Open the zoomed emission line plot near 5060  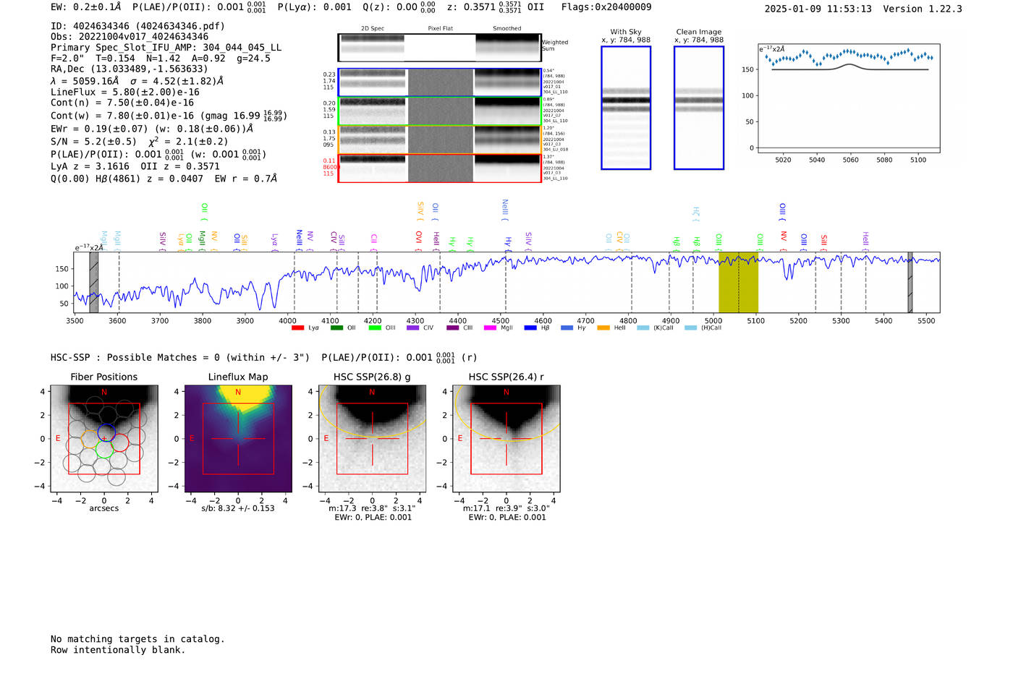849,98
